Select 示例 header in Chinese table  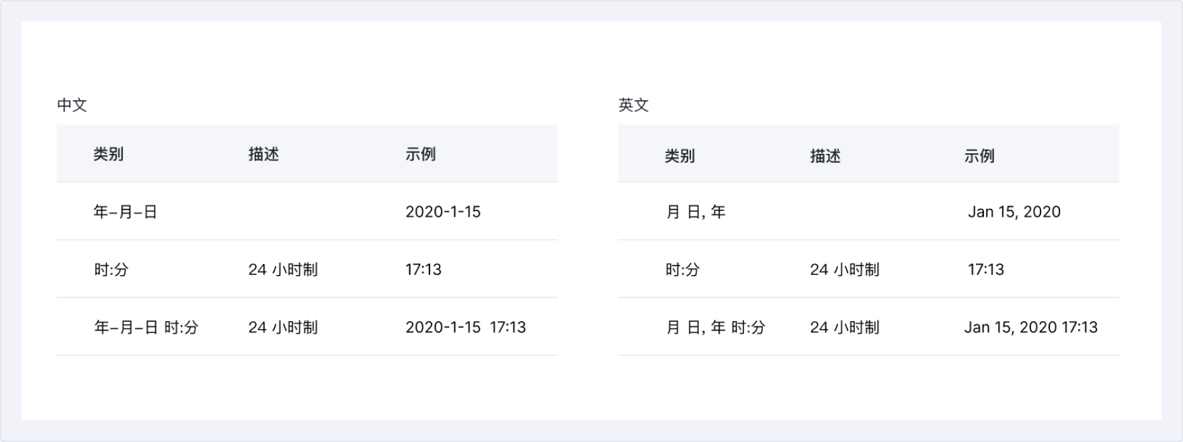click(420, 154)
